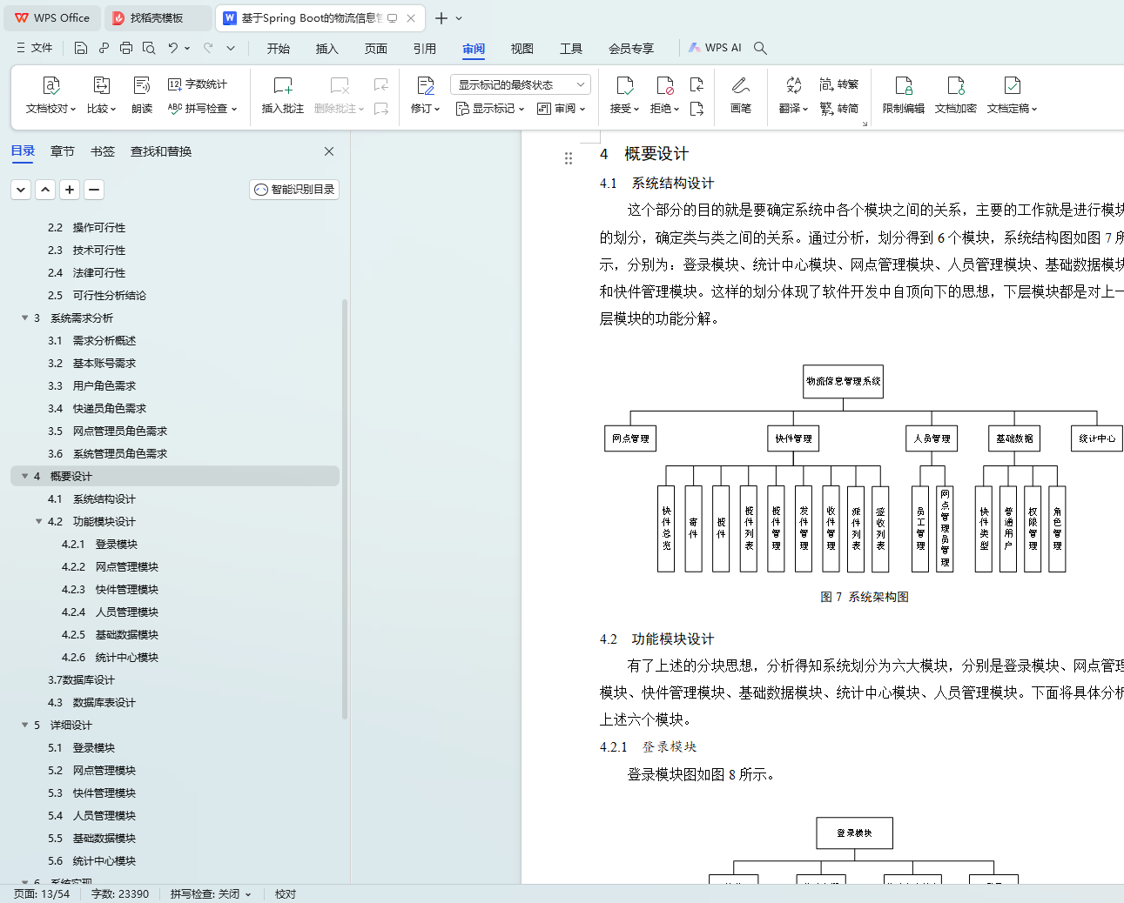Collapse the 5 详细设计 outline node
Screen dimensions: 1124x903
pyautogui.click(x=25, y=725)
